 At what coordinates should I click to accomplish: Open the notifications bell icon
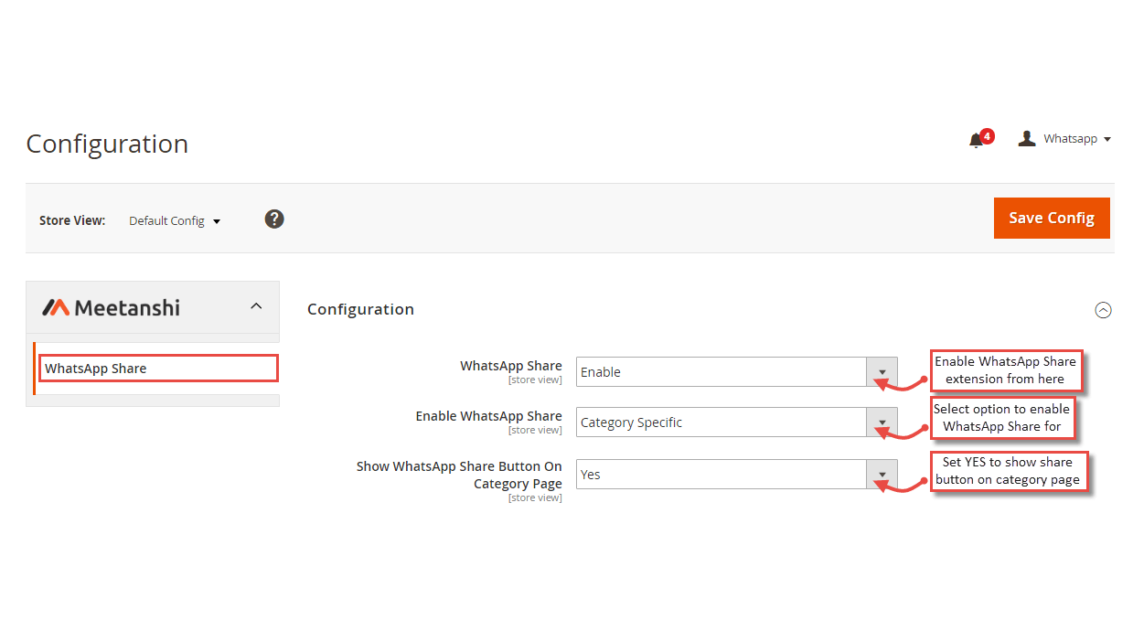click(x=977, y=140)
